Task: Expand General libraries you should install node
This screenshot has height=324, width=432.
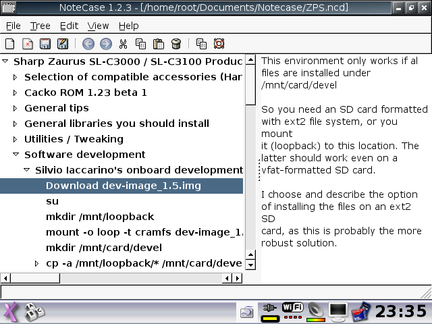Action: click(x=16, y=124)
